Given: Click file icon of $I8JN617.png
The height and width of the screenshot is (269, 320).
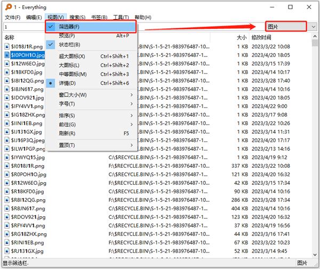Looking at the screenshot, I should pyautogui.click(x=7, y=89).
